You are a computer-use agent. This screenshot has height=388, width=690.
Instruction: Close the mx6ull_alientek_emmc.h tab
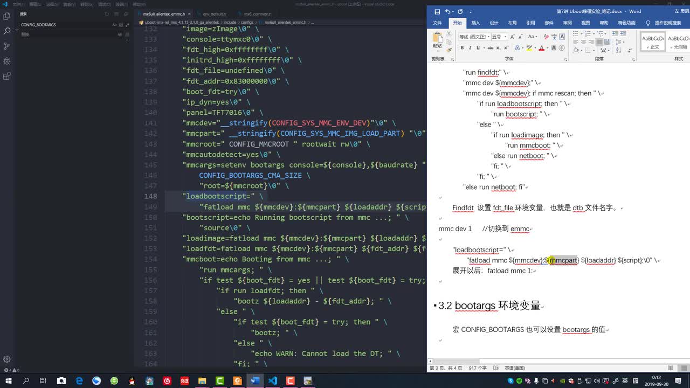[x=190, y=14]
